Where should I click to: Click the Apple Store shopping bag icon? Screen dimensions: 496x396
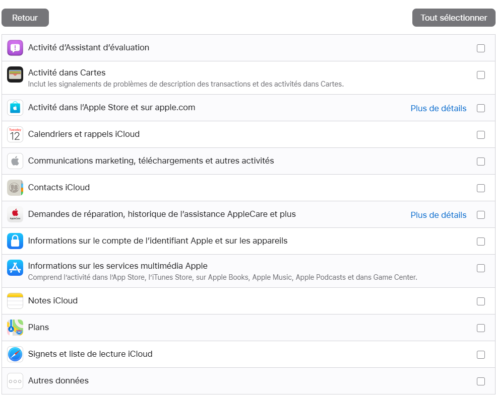15,108
